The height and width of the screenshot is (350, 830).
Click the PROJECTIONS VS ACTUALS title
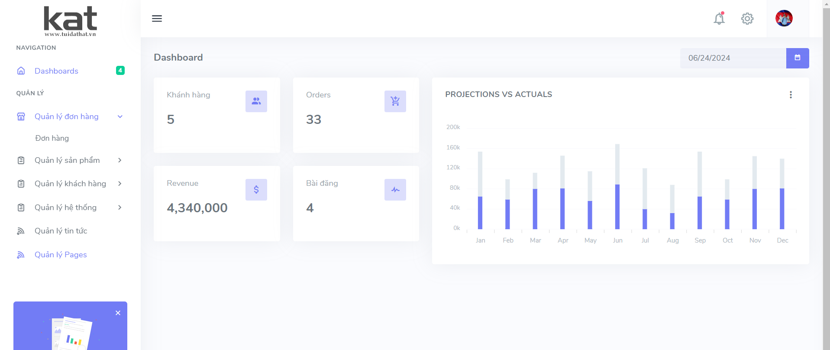coord(498,94)
